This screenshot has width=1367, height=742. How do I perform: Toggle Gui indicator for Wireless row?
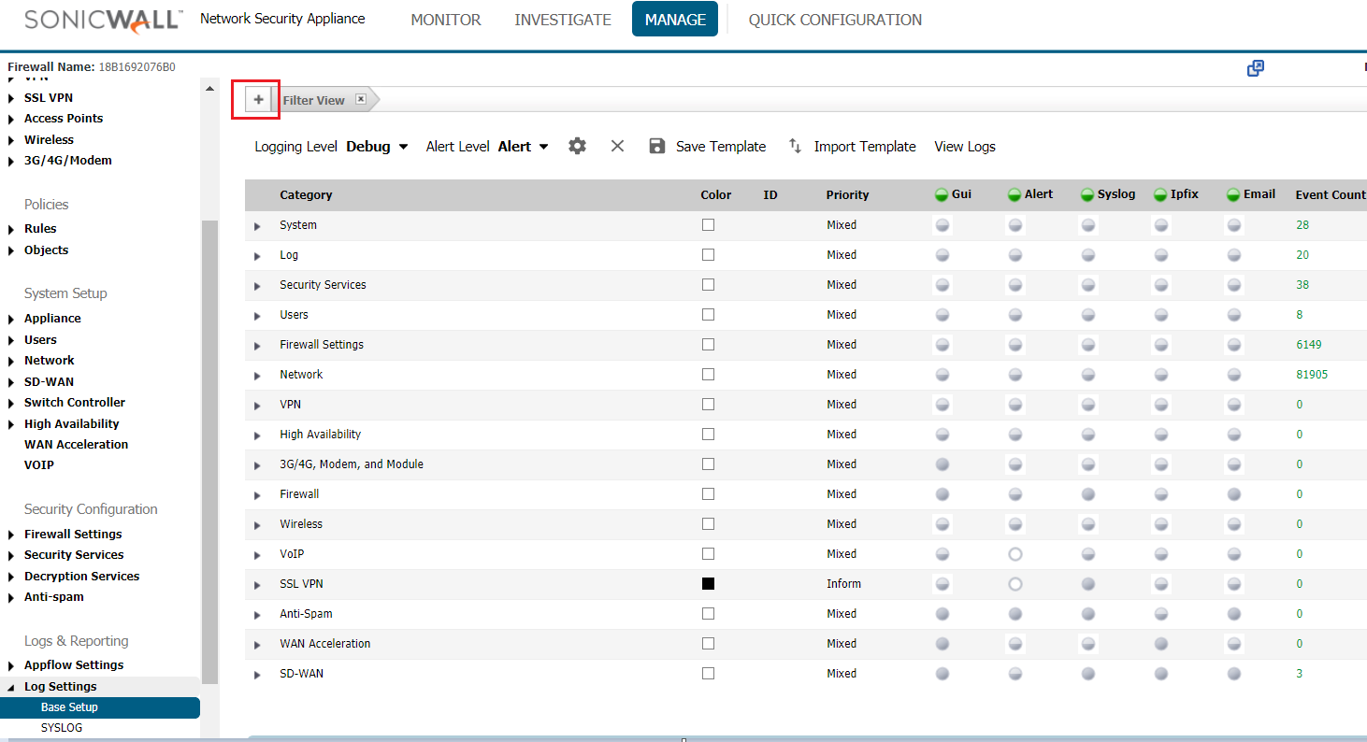[943, 524]
